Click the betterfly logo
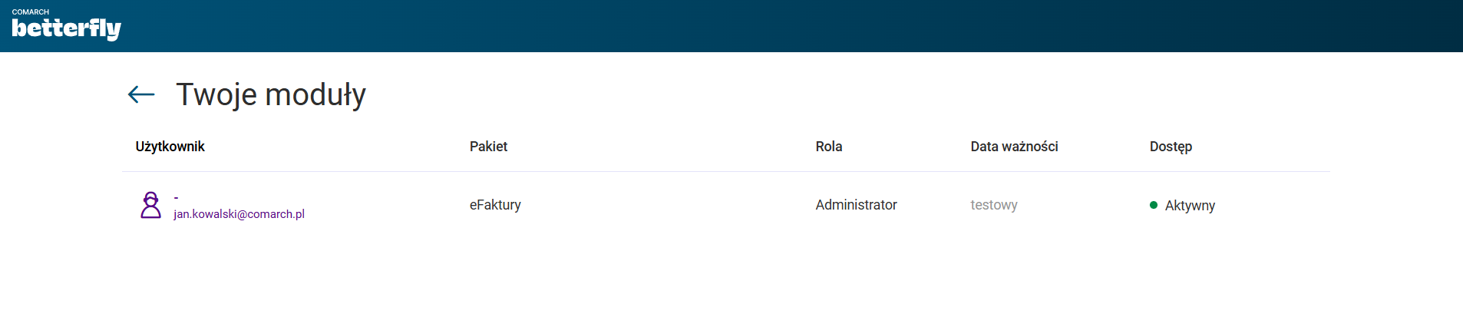Screen dimensions: 1463x327 pos(67,29)
